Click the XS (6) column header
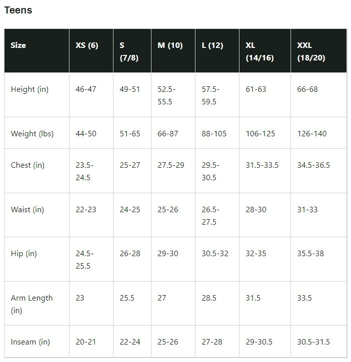The height and width of the screenshot is (362, 351). pyautogui.click(x=86, y=45)
